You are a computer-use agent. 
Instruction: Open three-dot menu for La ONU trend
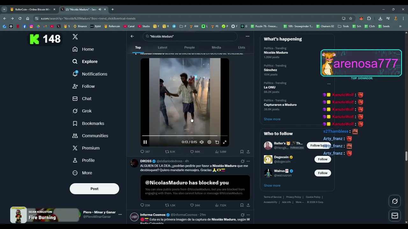[329, 84]
